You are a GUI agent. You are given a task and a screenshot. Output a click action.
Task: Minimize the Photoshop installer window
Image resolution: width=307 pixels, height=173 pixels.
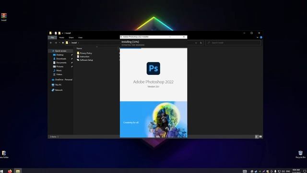pyautogui.click(x=170, y=37)
